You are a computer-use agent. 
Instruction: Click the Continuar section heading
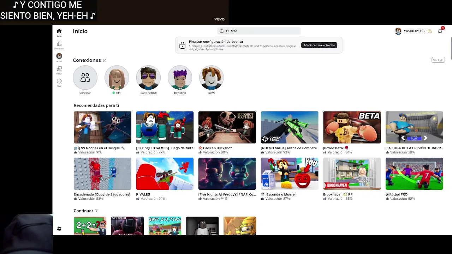pyautogui.click(x=83, y=211)
